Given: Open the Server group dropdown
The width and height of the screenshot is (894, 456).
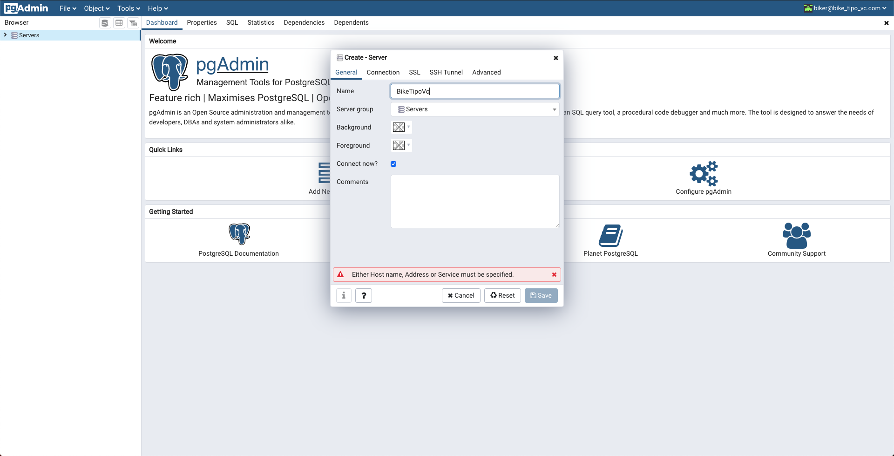Looking at the screenshot, I should 475,109.
